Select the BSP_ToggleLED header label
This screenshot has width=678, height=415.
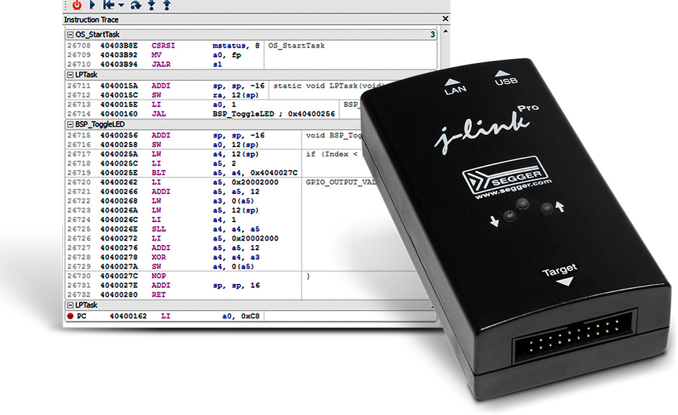[100, 124]
